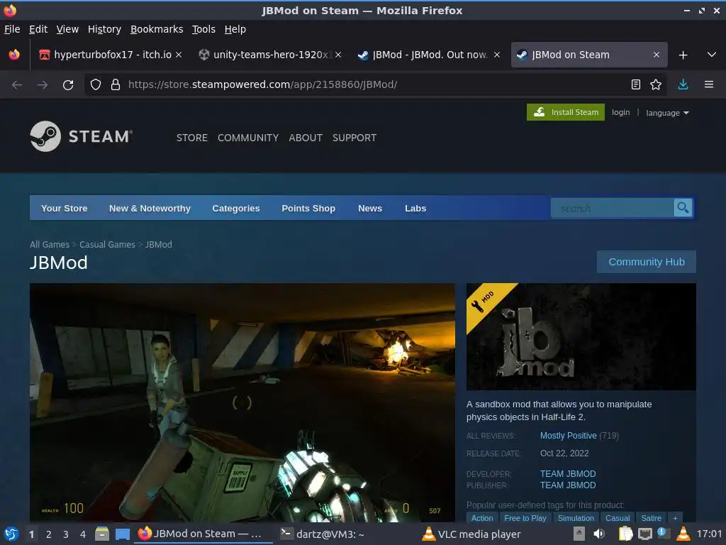Open VLC media player taskbar entry
Image resolution: width=726 pixels, height=545 pixels.
click(472, 534)
